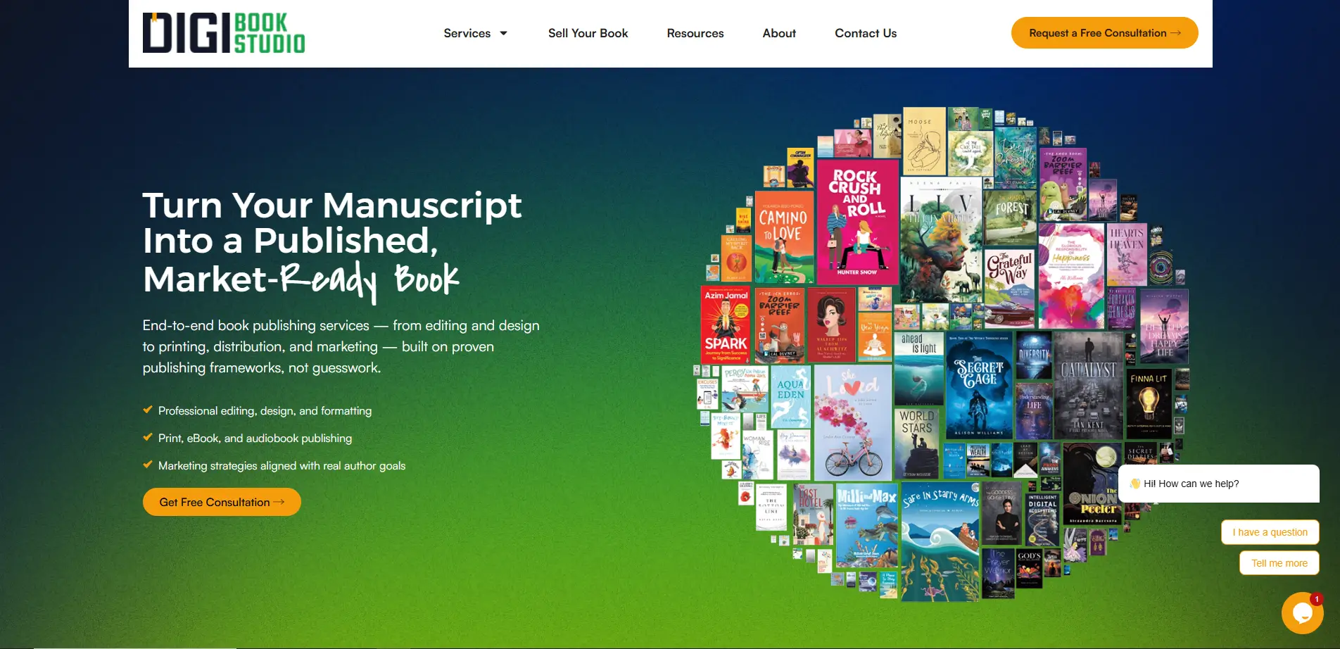Select the Intelligent Digital Ecosystems cover
Screen dimensions: 1340x649
pyautogui.click(x=1042, y=519)
